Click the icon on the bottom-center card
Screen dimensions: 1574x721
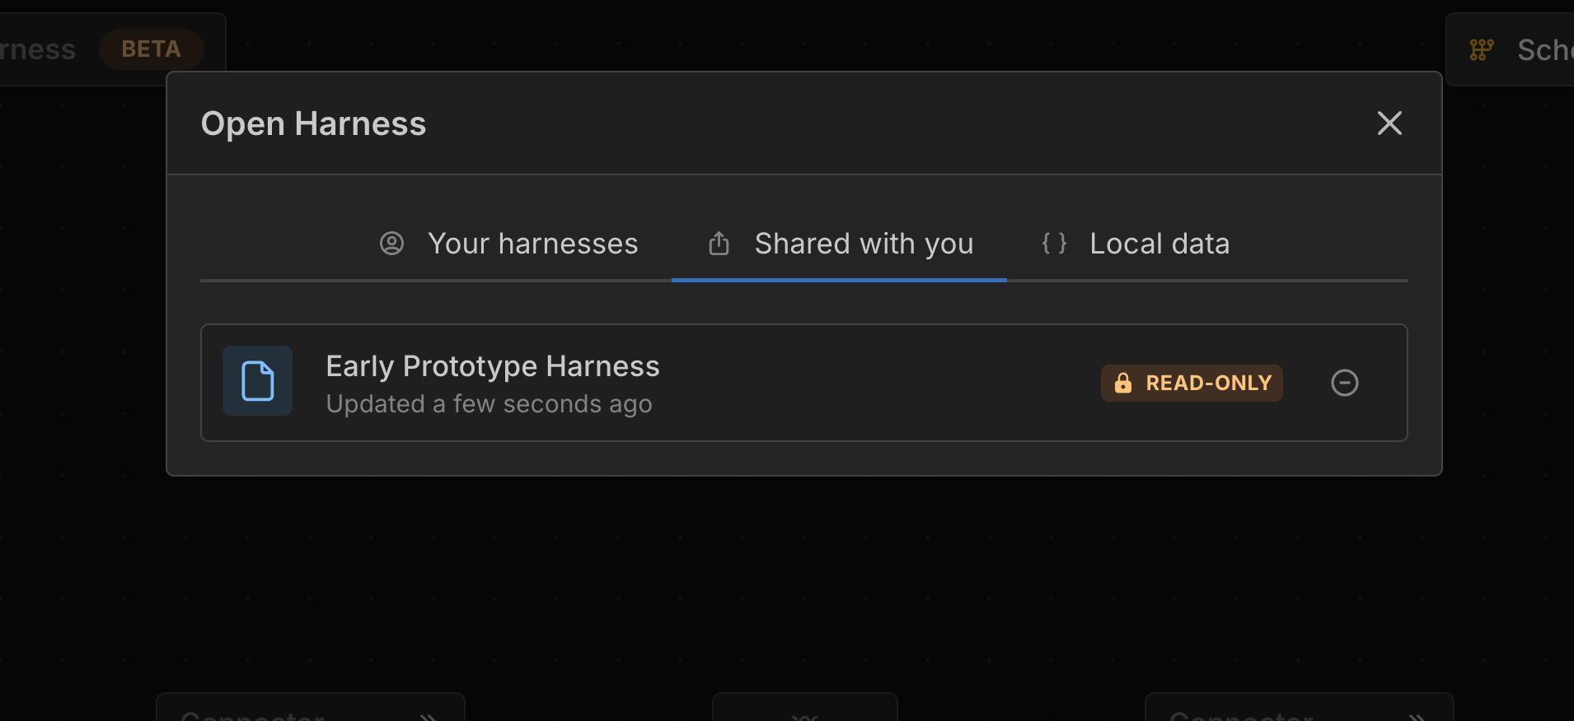[x=804, y=716]
